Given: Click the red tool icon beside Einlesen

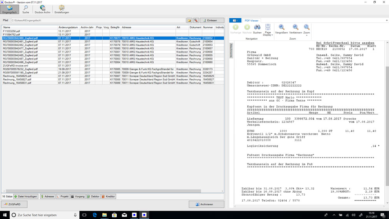Looking at the screenshot, I should pyautogui.click(x=196, y=20).
